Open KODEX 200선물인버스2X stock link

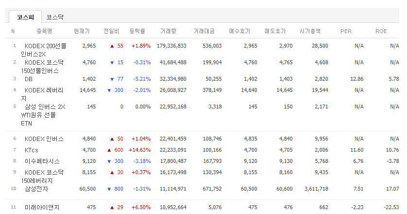44,50
